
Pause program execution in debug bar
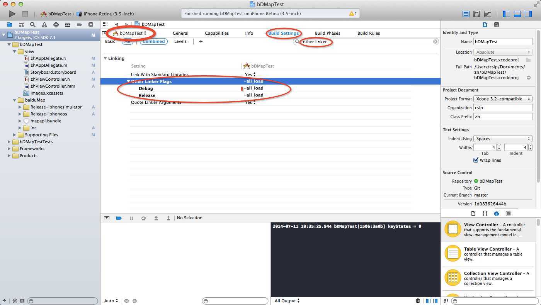coord(131,218)
